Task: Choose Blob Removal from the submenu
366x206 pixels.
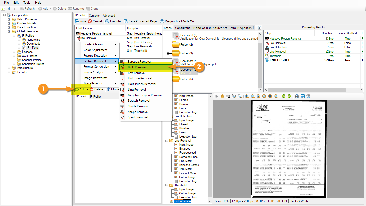Action: 137,67
